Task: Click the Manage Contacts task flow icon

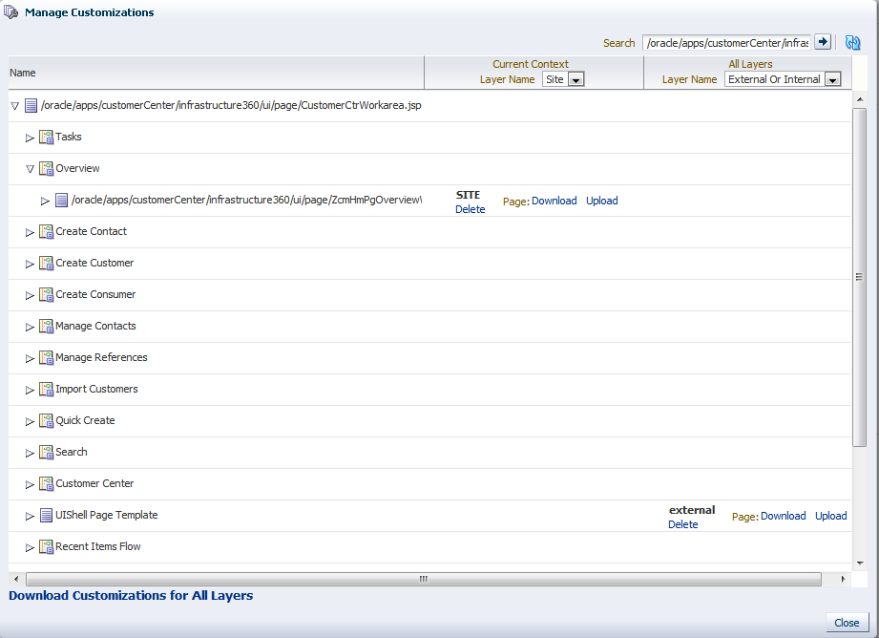Action: (x=46, y=326)
